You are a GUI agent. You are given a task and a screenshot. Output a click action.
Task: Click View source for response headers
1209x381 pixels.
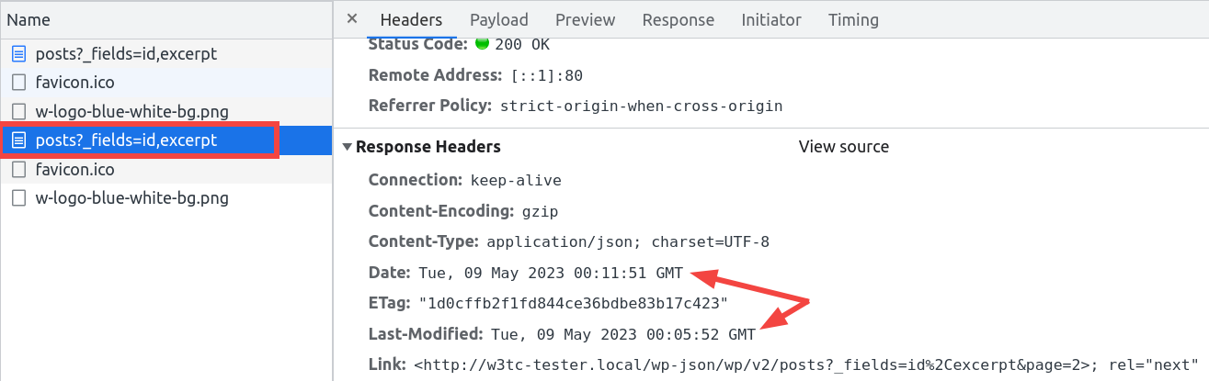pyautogui.click(x=844, y=147)
